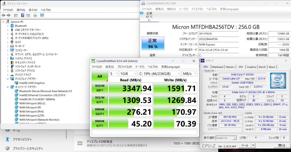Screen dimensions: 291x152
Task: Click the camera icon in device tree
Action: (12, 42)
